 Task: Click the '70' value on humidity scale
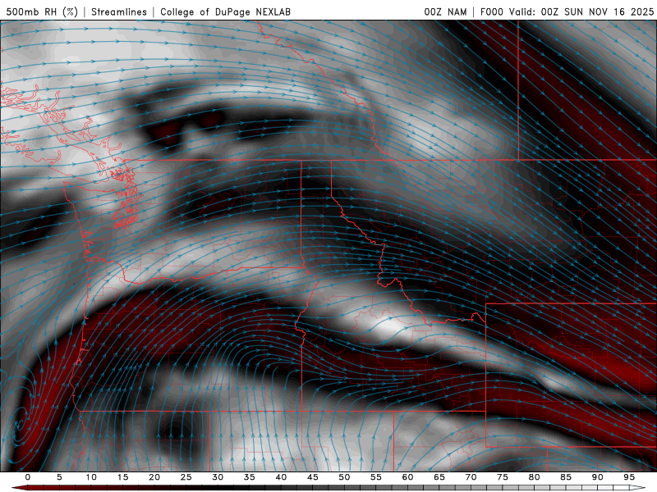click(471, 477)
